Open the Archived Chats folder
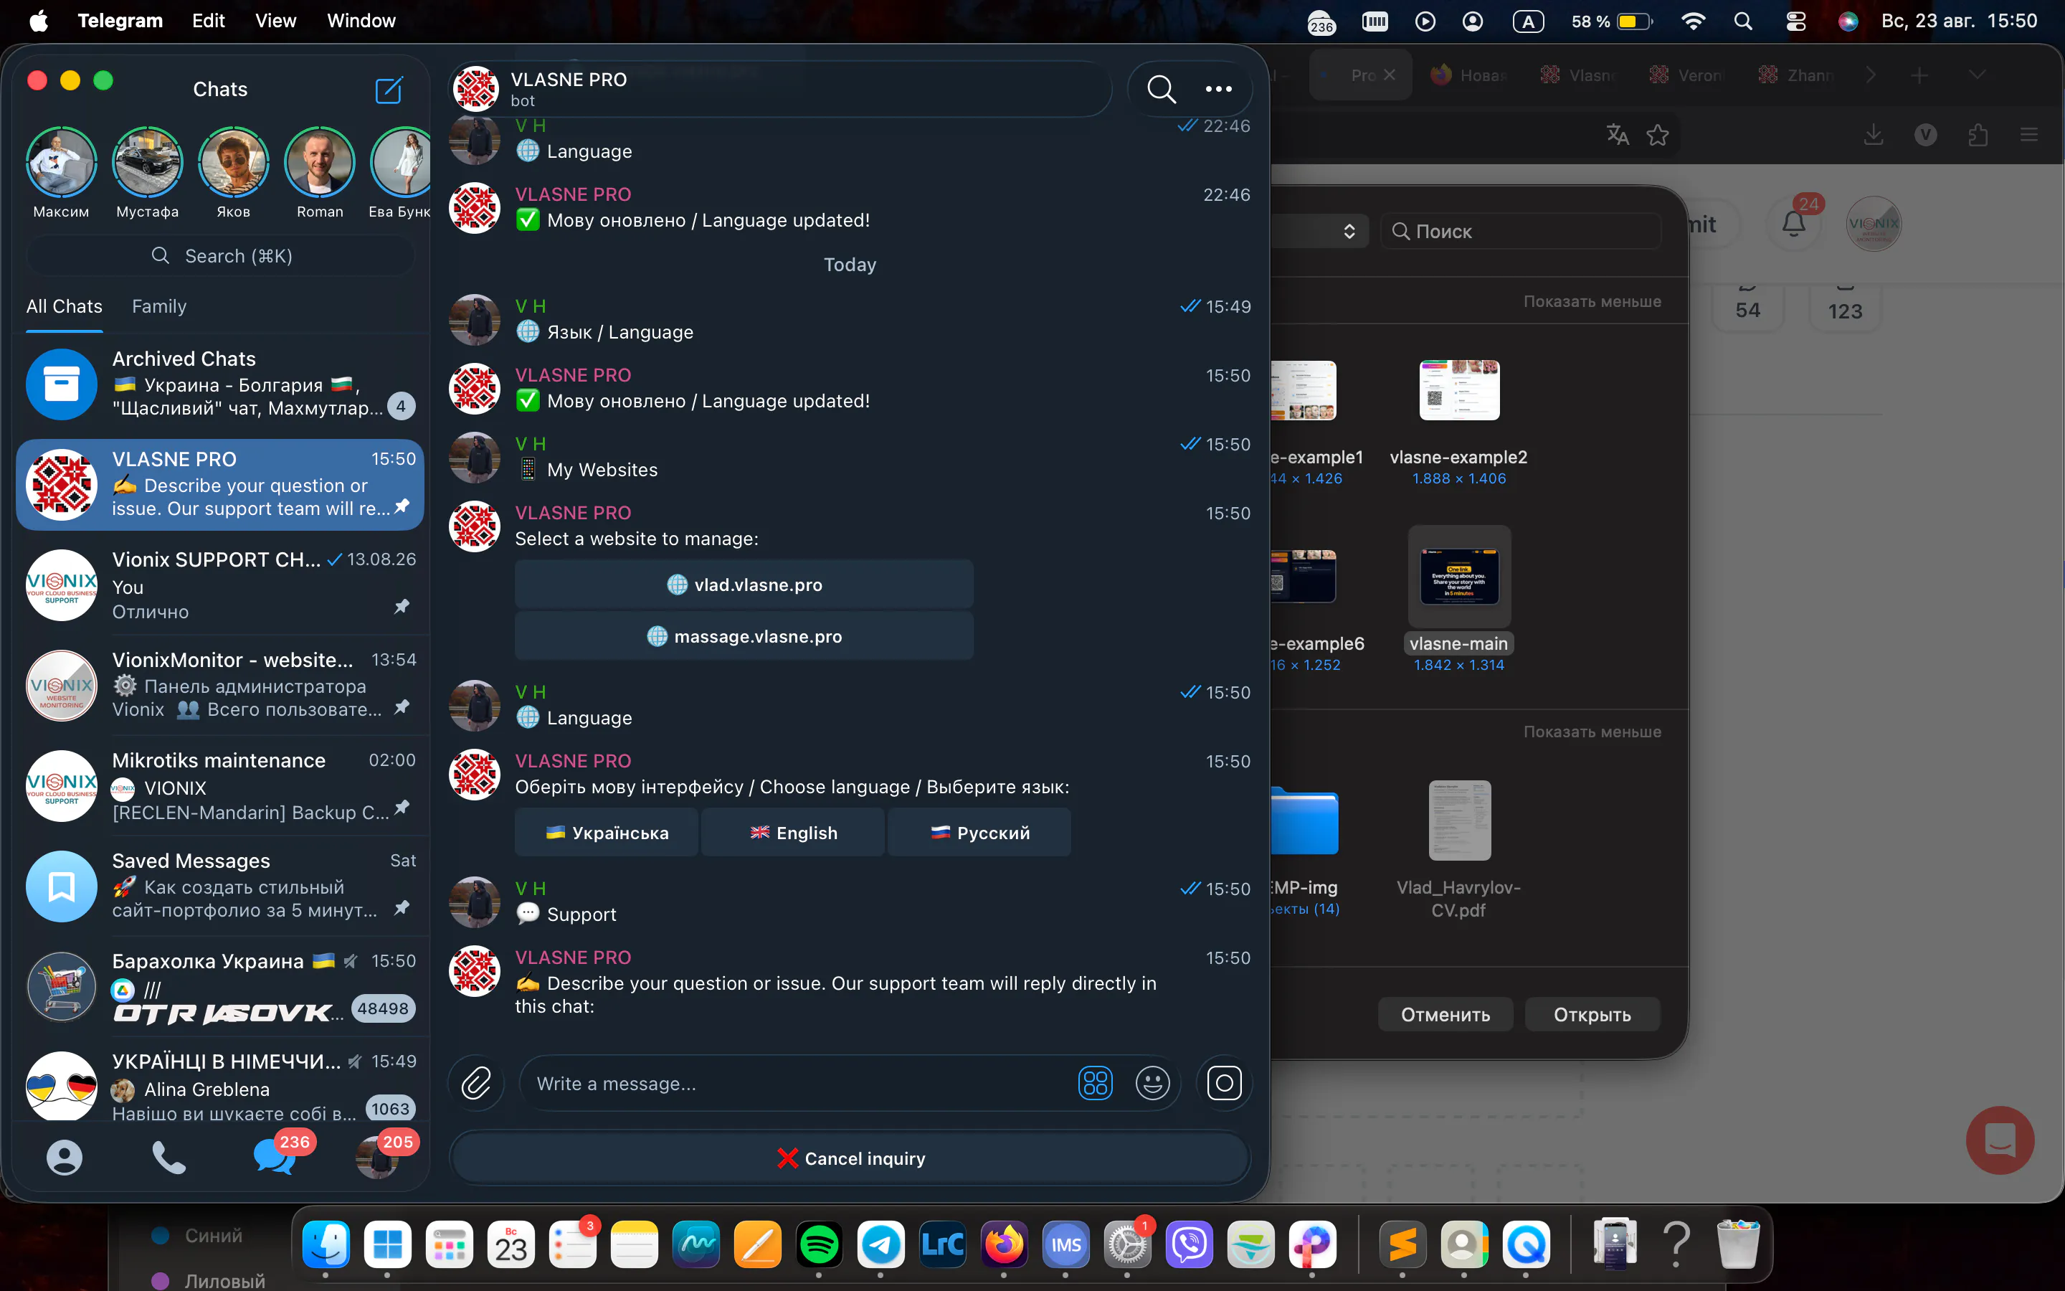This screenshot has width=2065, height=1291. pyautogui.click(x=222, y=384)
